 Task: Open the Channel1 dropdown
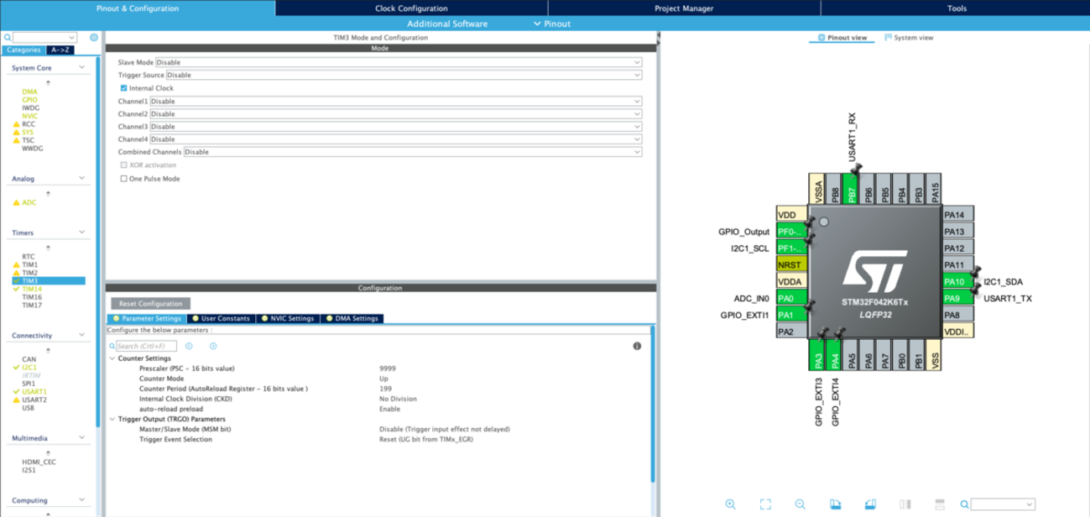(x=396, y=102)
